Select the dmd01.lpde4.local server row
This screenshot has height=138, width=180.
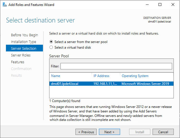[111, 84]
